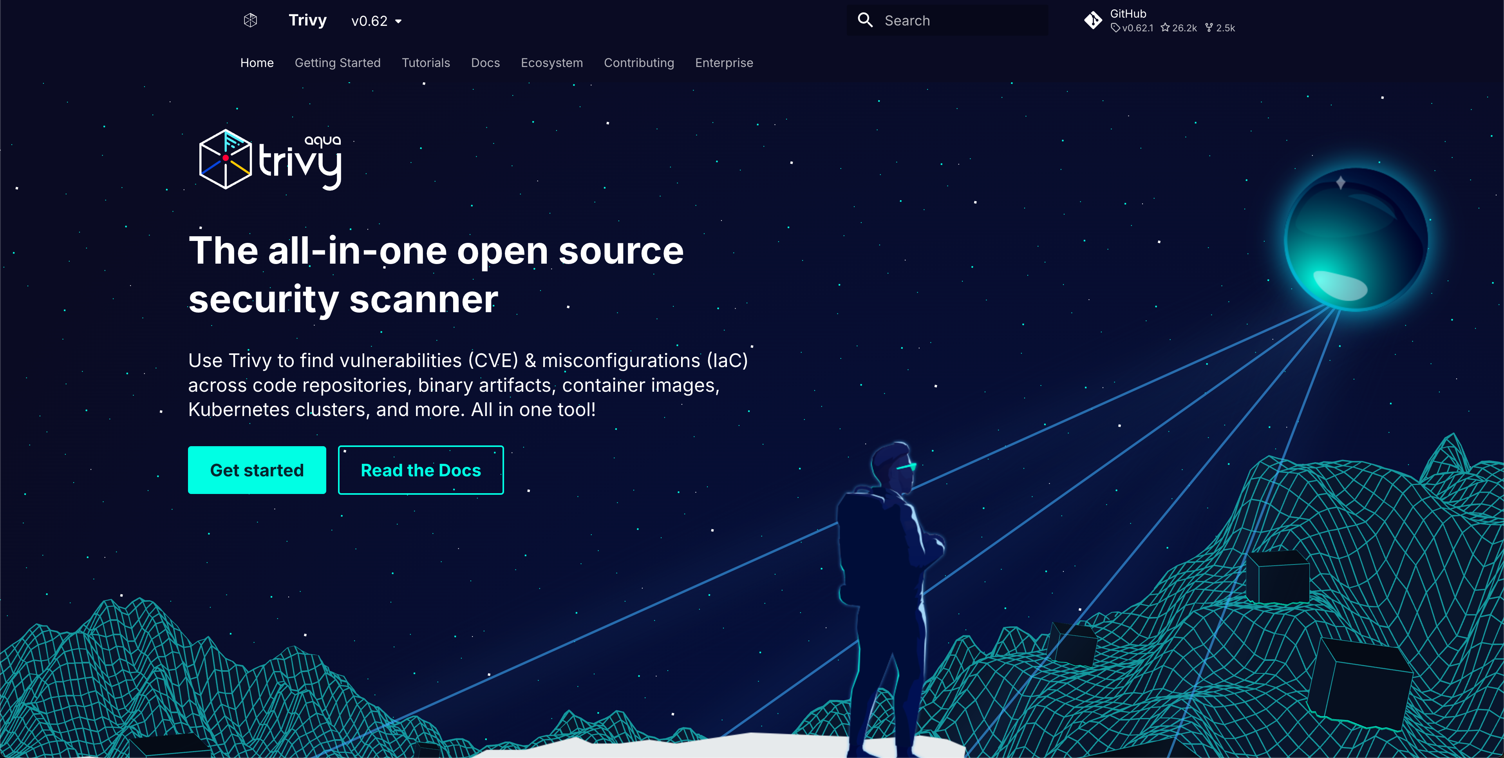The width and height of the screenshot is (1504, 758).
Task: Focus the Search input field
Action: [x=958, y=21]
